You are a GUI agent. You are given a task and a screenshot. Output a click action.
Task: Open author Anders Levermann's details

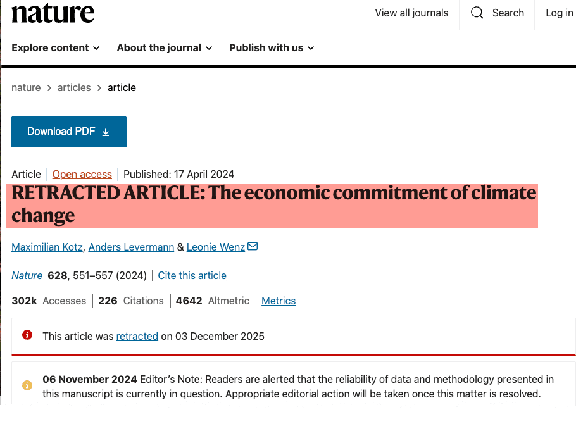point(131,247)
